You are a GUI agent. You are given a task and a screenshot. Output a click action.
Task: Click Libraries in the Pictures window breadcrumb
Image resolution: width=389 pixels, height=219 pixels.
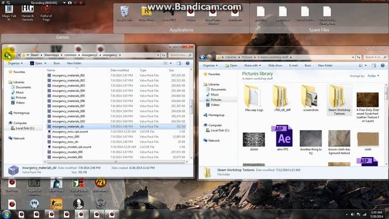click(231, 57)
